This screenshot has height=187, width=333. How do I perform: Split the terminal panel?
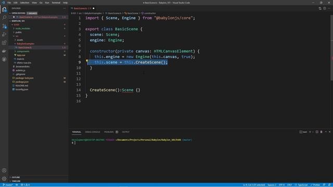click(317, 132)
